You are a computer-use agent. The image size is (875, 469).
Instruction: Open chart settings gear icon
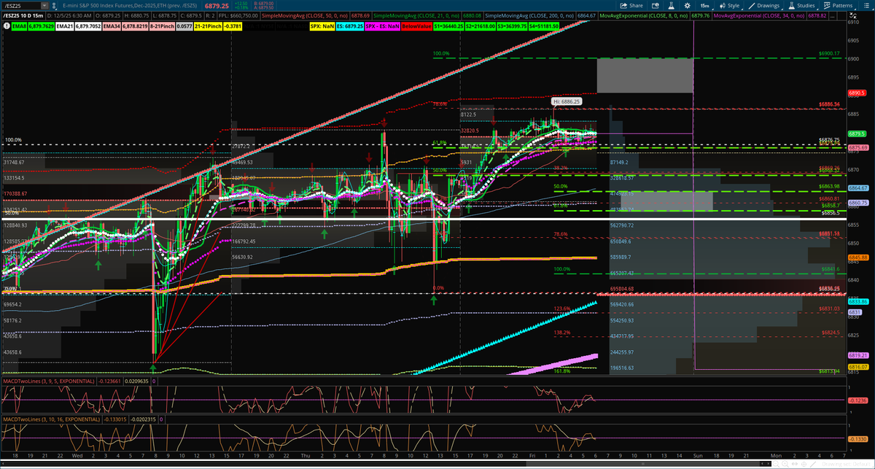[688, 6]
